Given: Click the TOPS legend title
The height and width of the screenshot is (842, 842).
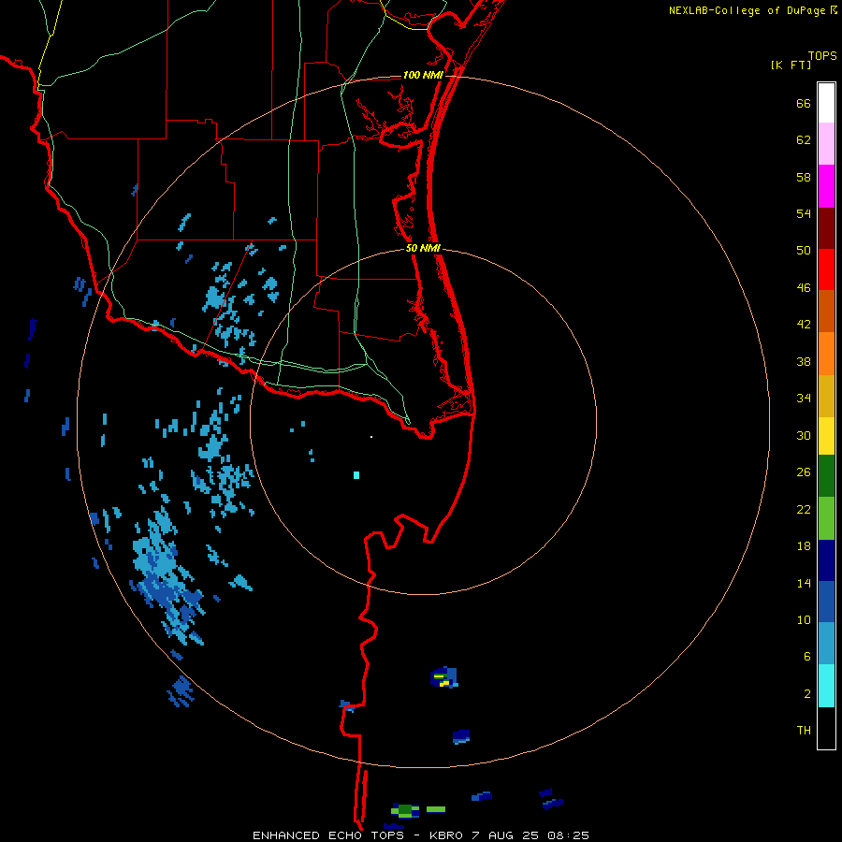Looking at the screenshot, I should [x=822, y=55].
